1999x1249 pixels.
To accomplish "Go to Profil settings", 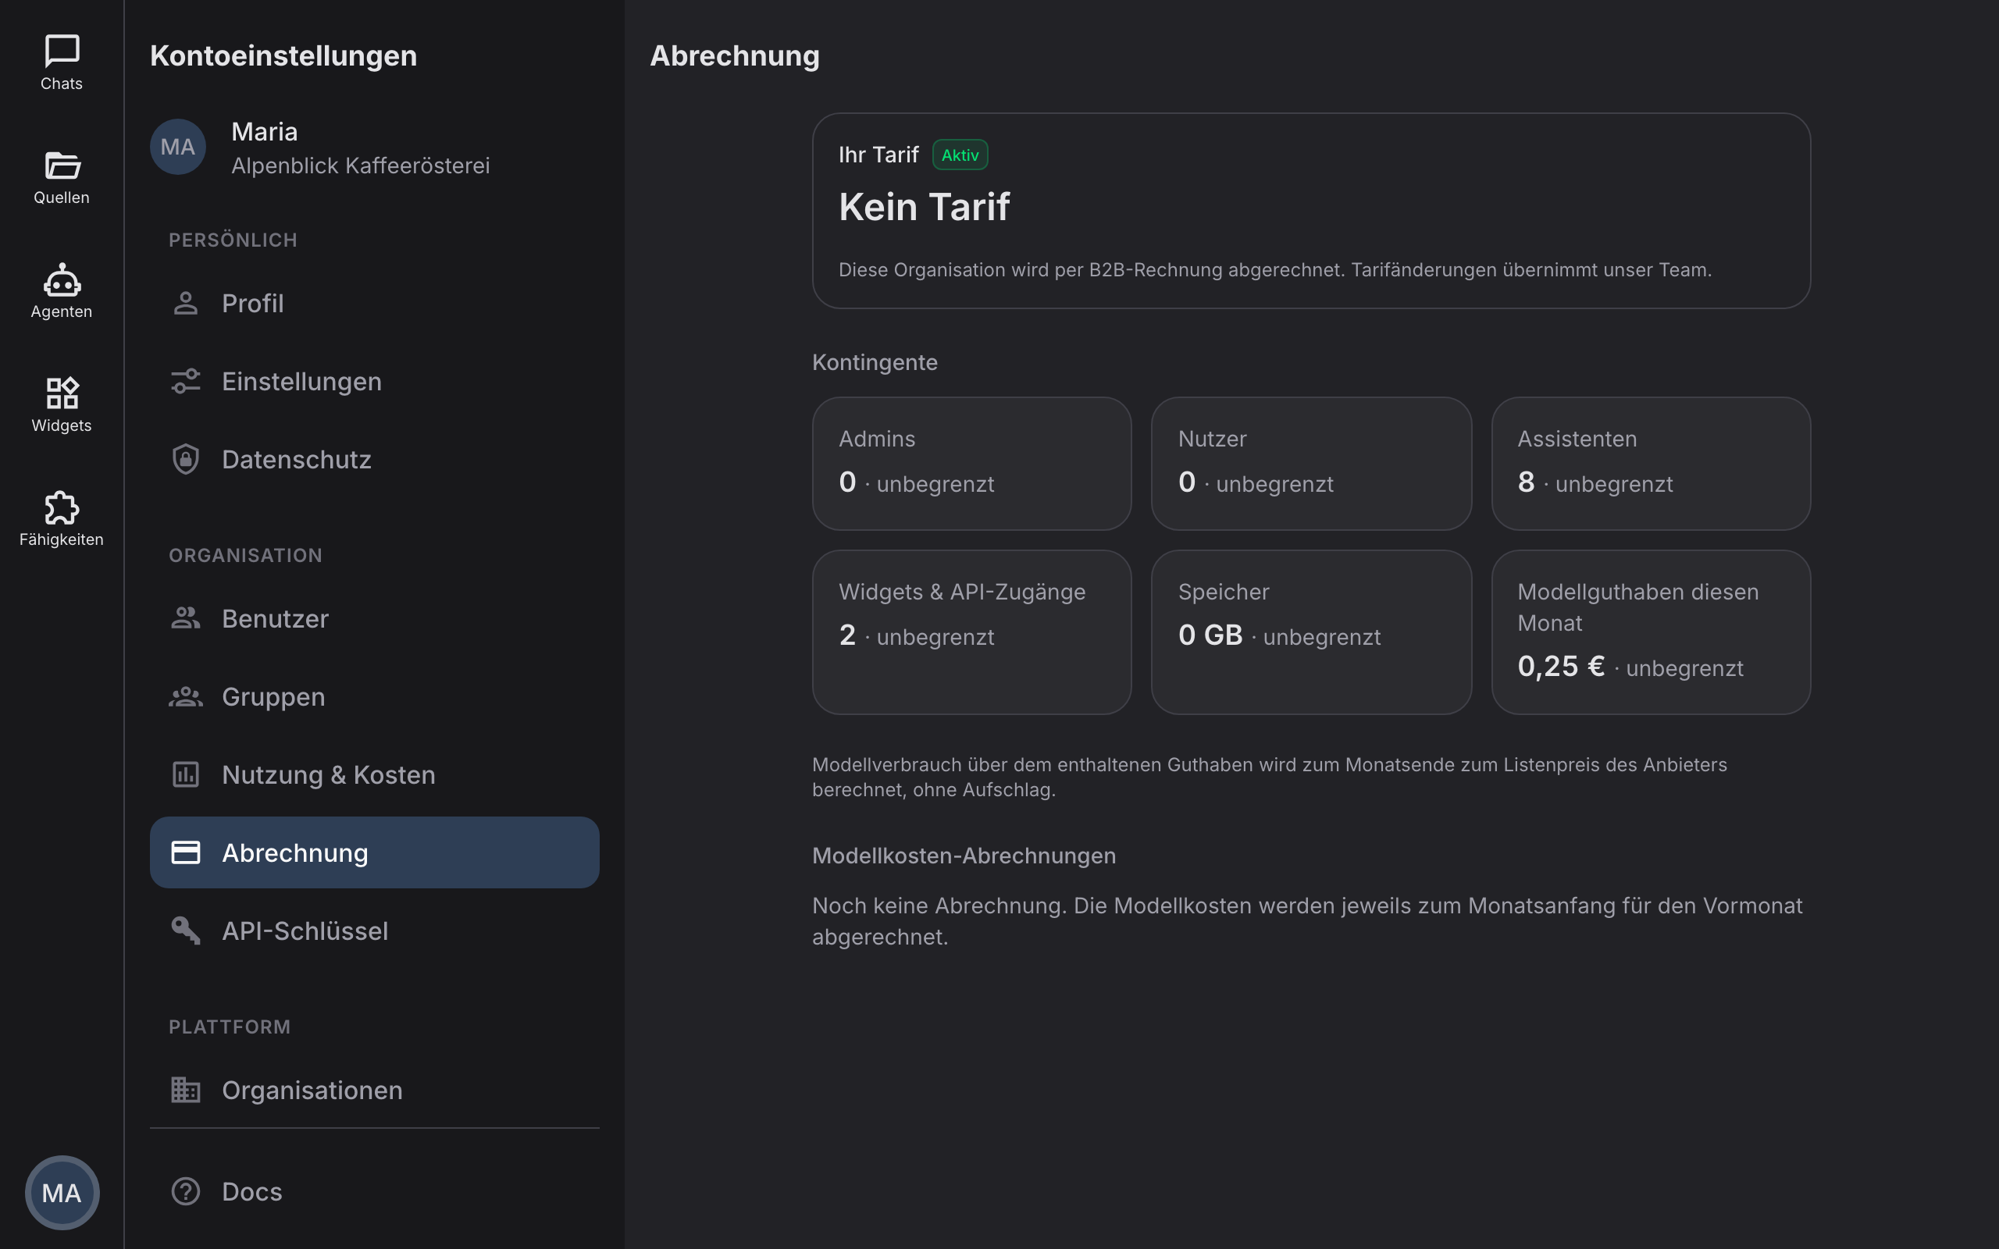I will [x=374, y=303].
